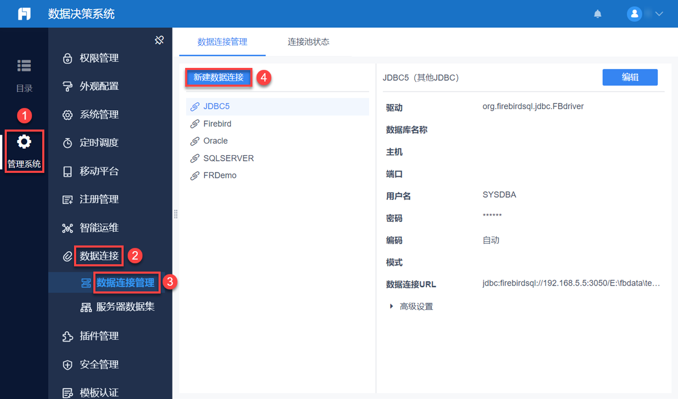Click 新建数据连接 button
The height and width of the screenshot is (399, 678).
[x=219, y=77]
